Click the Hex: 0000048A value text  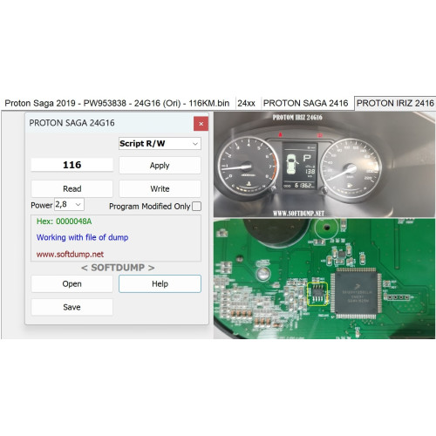click(x=64, y=221)
